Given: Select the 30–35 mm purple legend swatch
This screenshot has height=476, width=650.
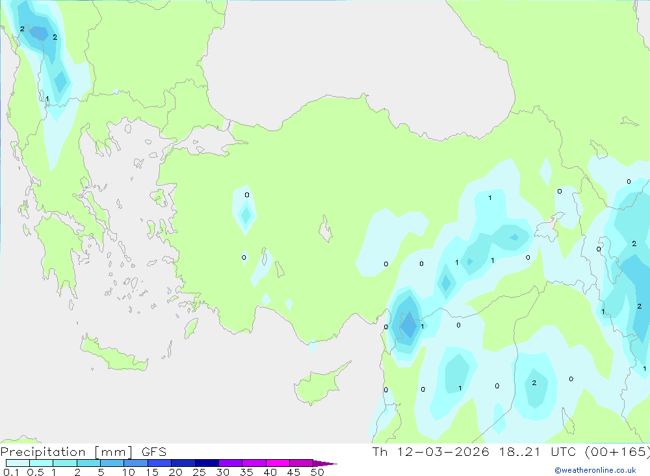Looking at the screenshot, I should click(x=231, y=463).
